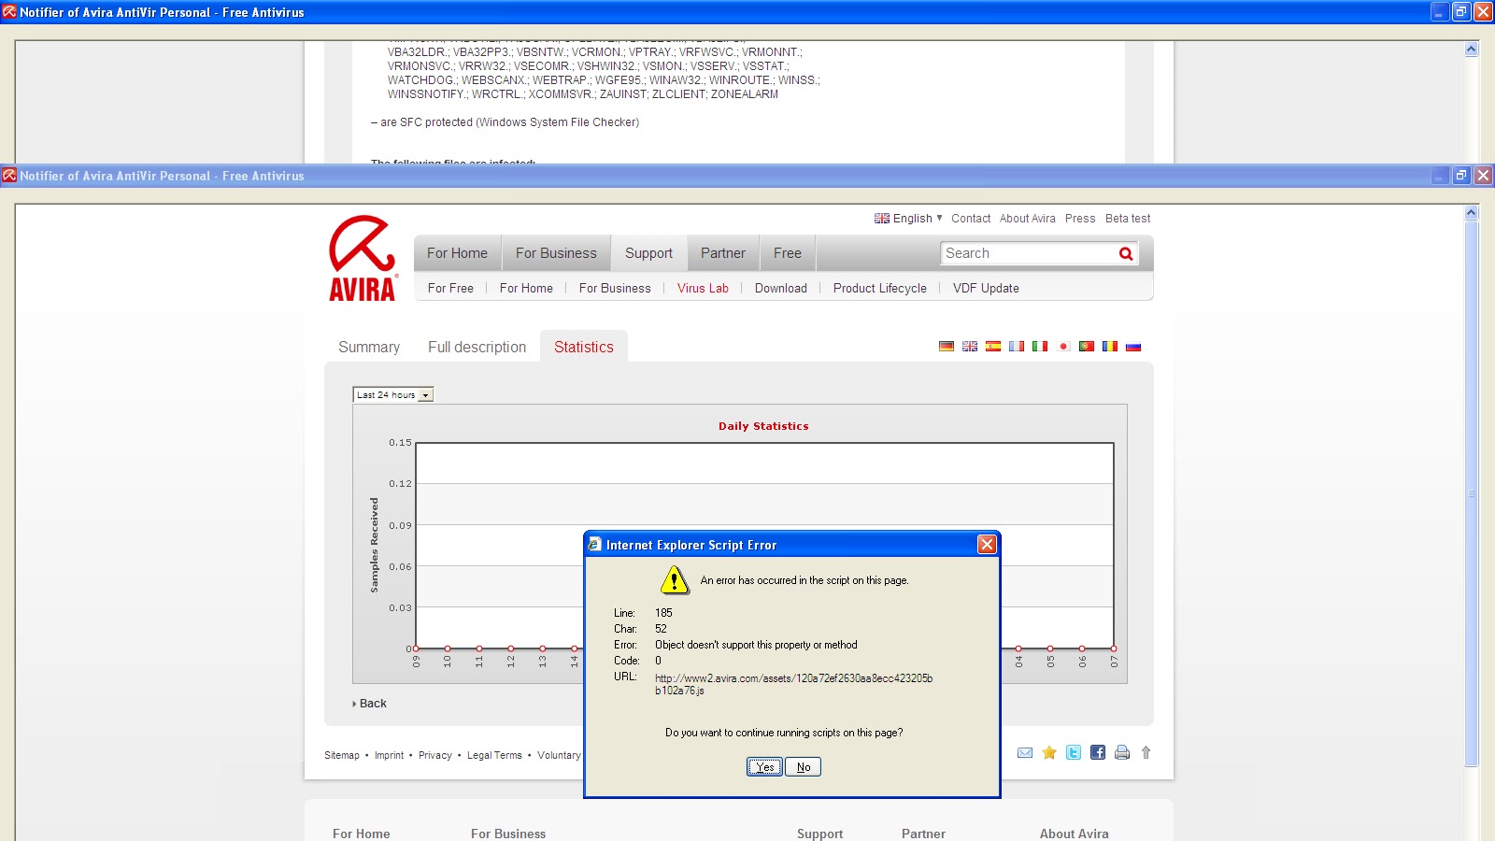This screenshot has height=841, width=1495.
Task: Select the Romanian flag language icon
Action: point(1110,347)
